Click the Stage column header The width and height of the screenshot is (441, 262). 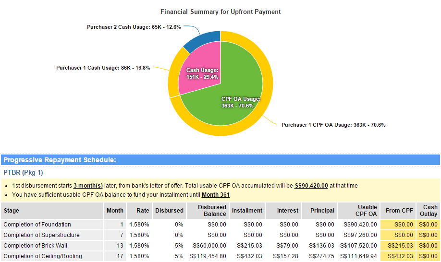click(x=11, y=211)
